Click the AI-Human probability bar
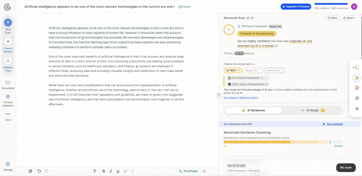The height and width of the screenshot is (176, 362). [283, 142]
